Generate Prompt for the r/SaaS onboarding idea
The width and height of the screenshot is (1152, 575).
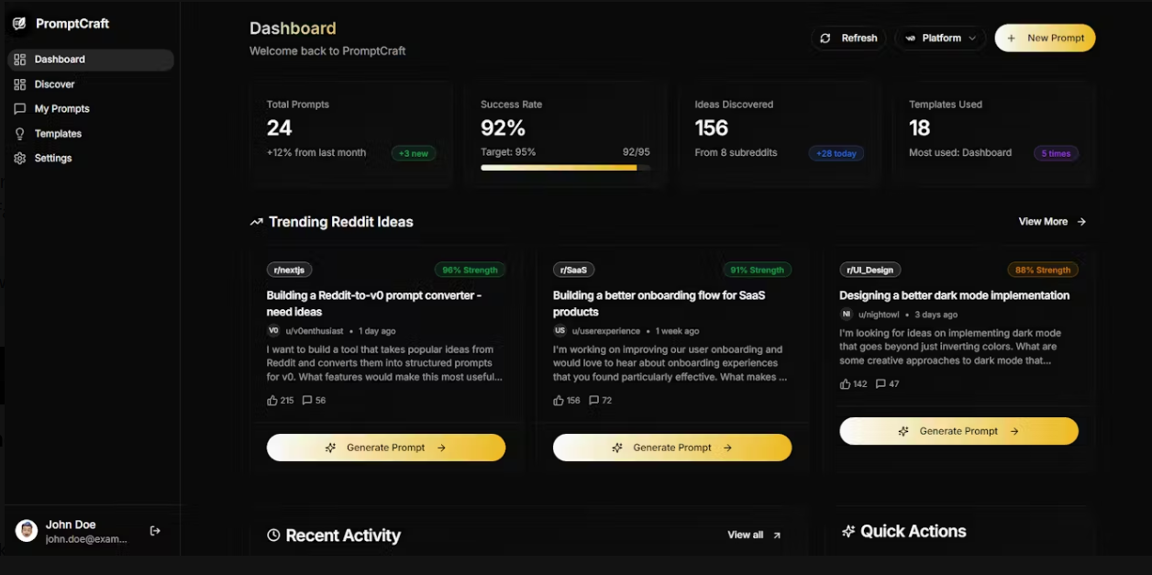672,448
